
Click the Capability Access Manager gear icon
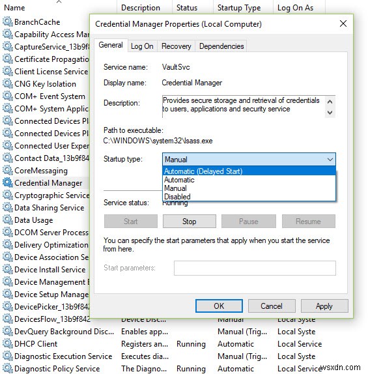pyautogui.click(x=8, y=34)
